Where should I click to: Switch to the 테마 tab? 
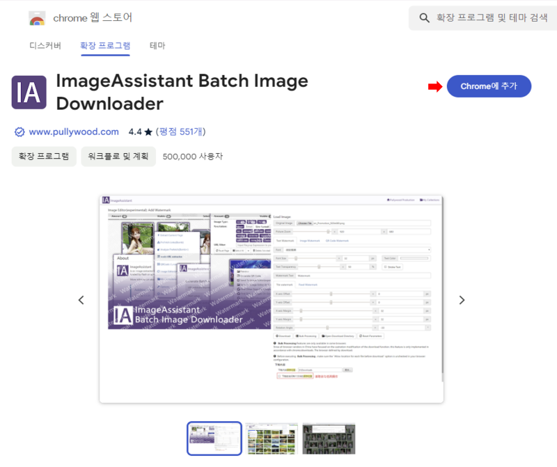(157, 45)
